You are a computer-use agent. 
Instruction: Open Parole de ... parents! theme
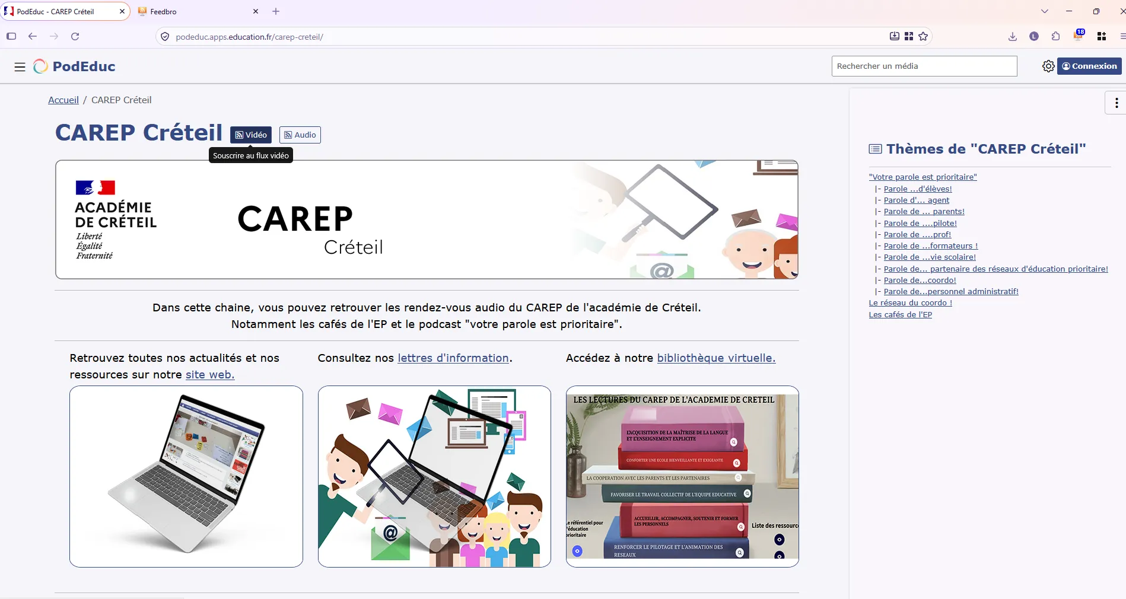[x=924, y=212]
